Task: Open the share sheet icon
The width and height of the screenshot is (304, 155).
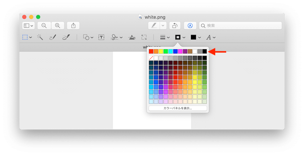Action: point(73,26)
